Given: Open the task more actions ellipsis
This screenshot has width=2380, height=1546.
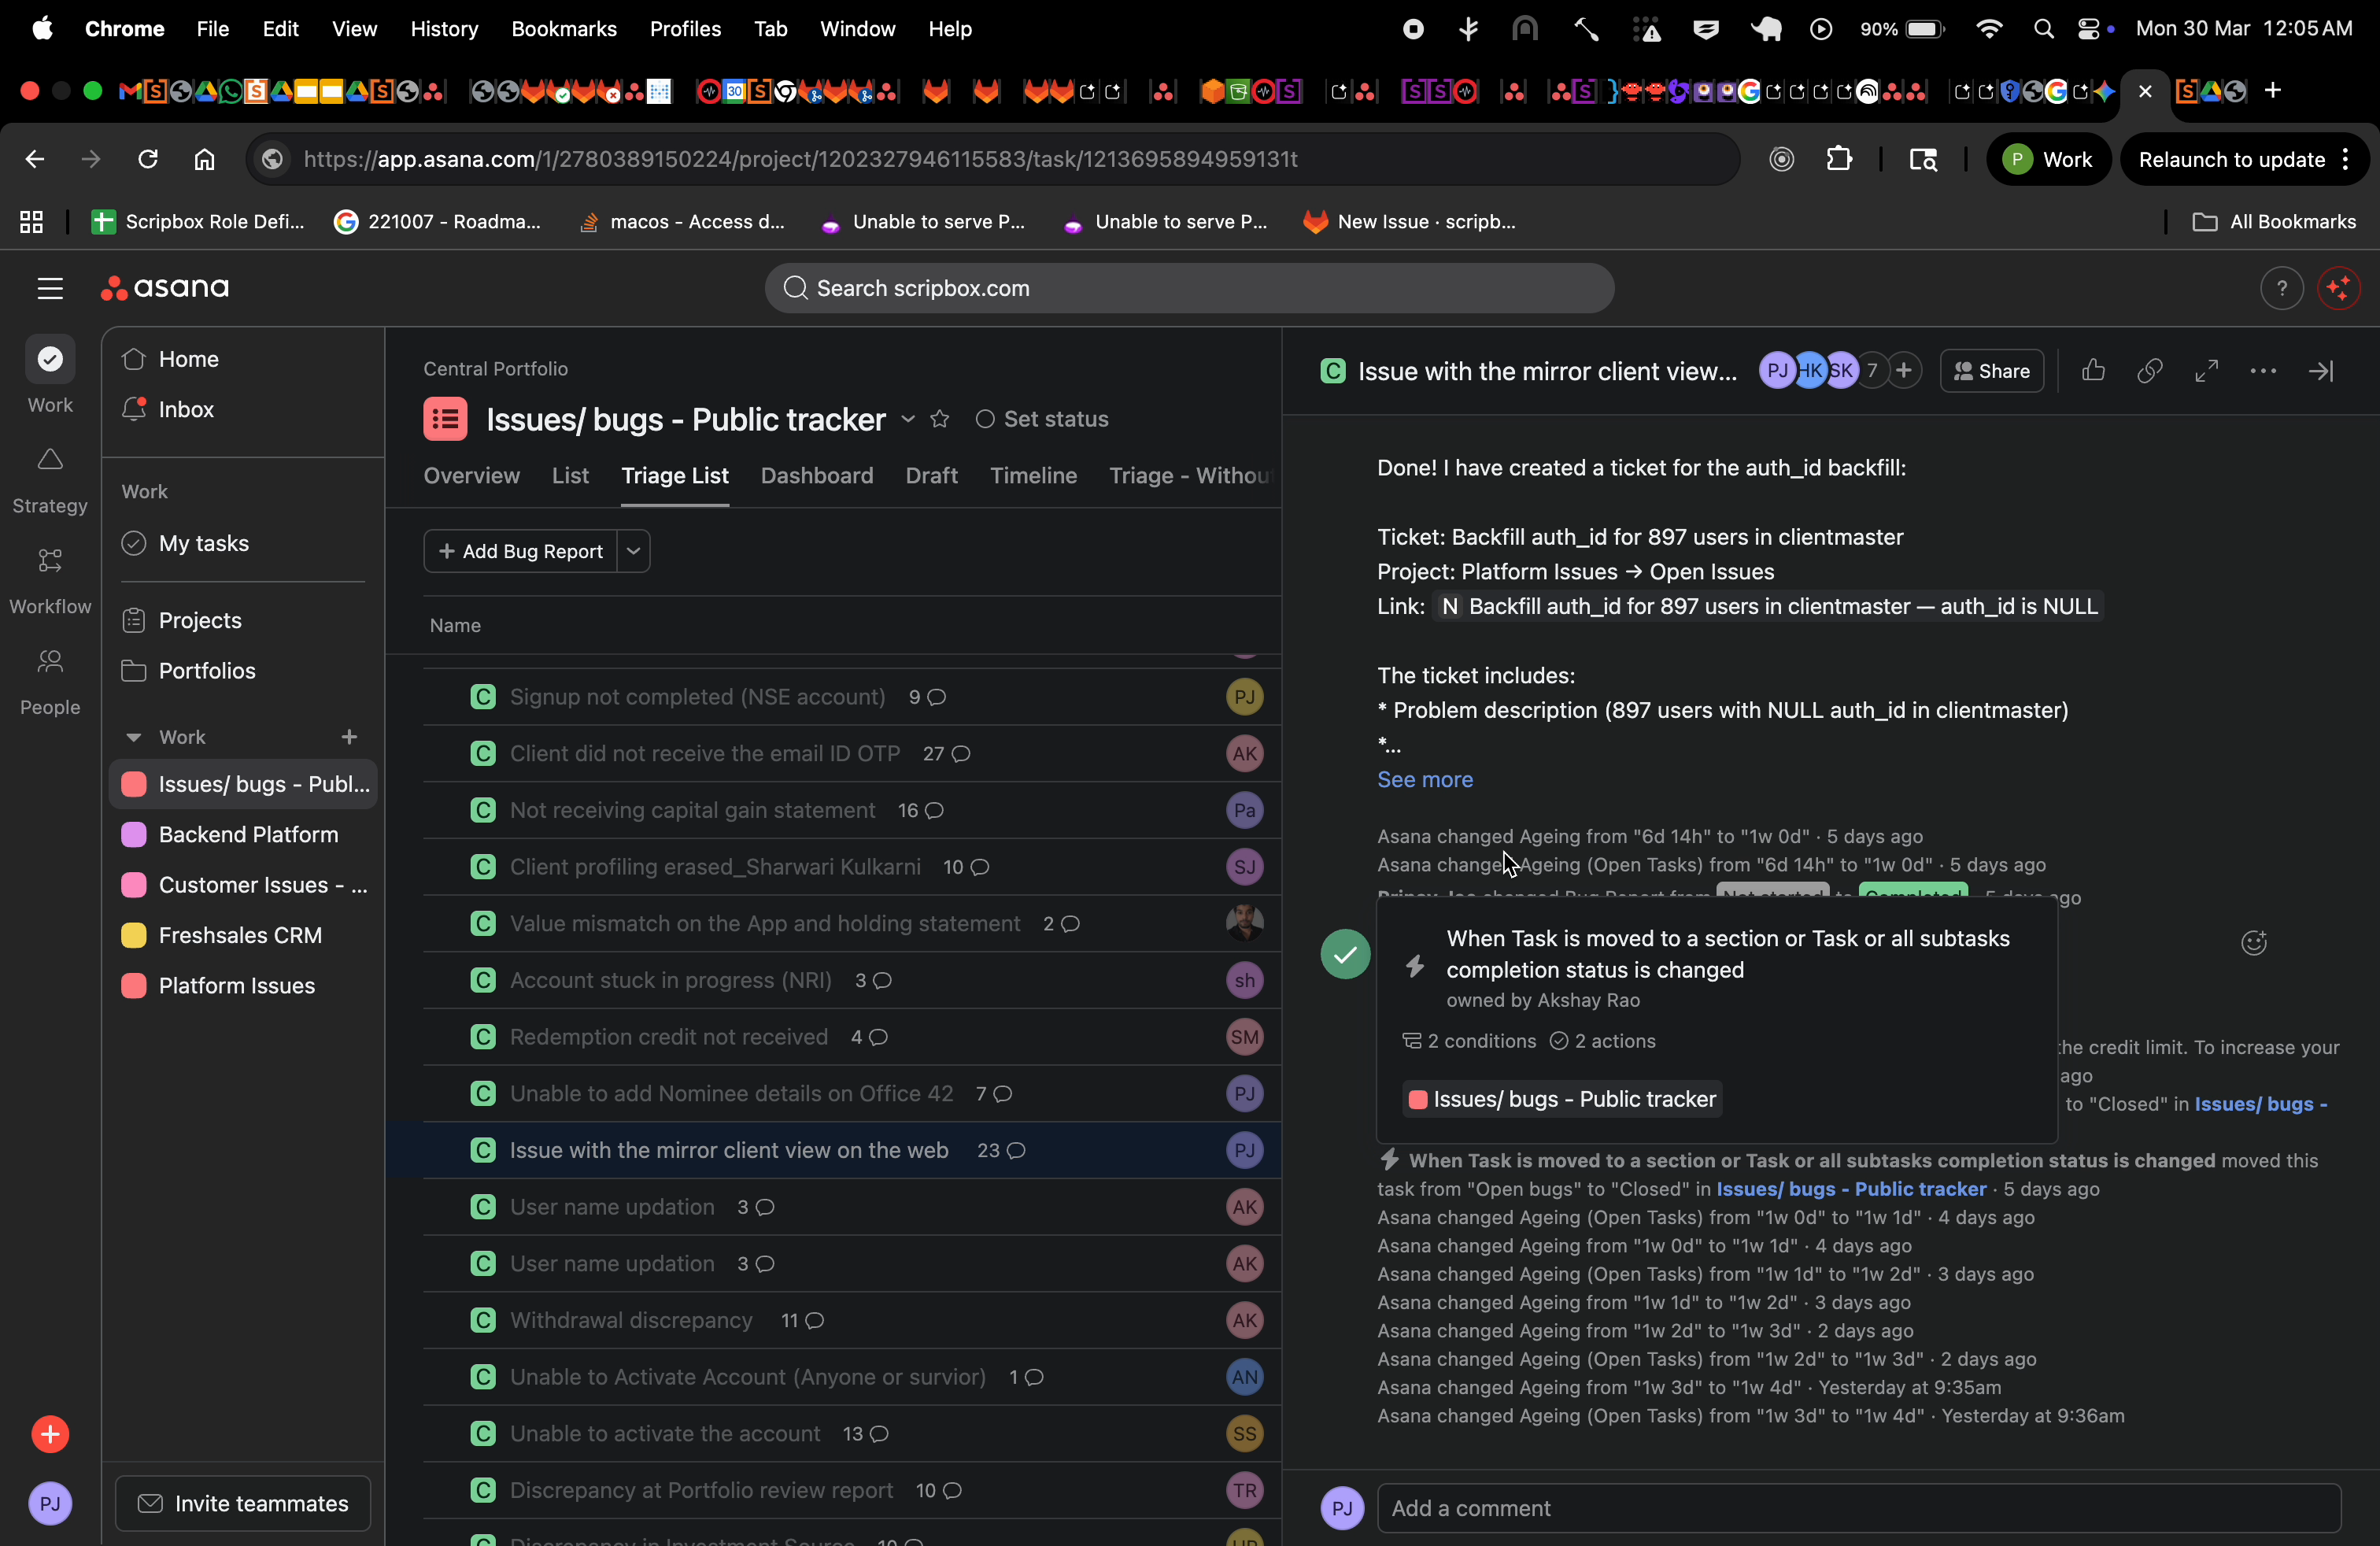Looking at the screenshot, I should click(2263, 371).
